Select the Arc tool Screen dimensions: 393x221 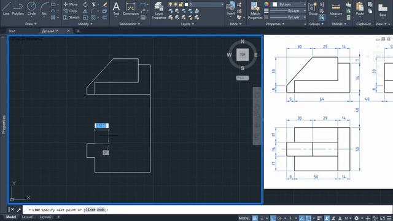point(44,8)
